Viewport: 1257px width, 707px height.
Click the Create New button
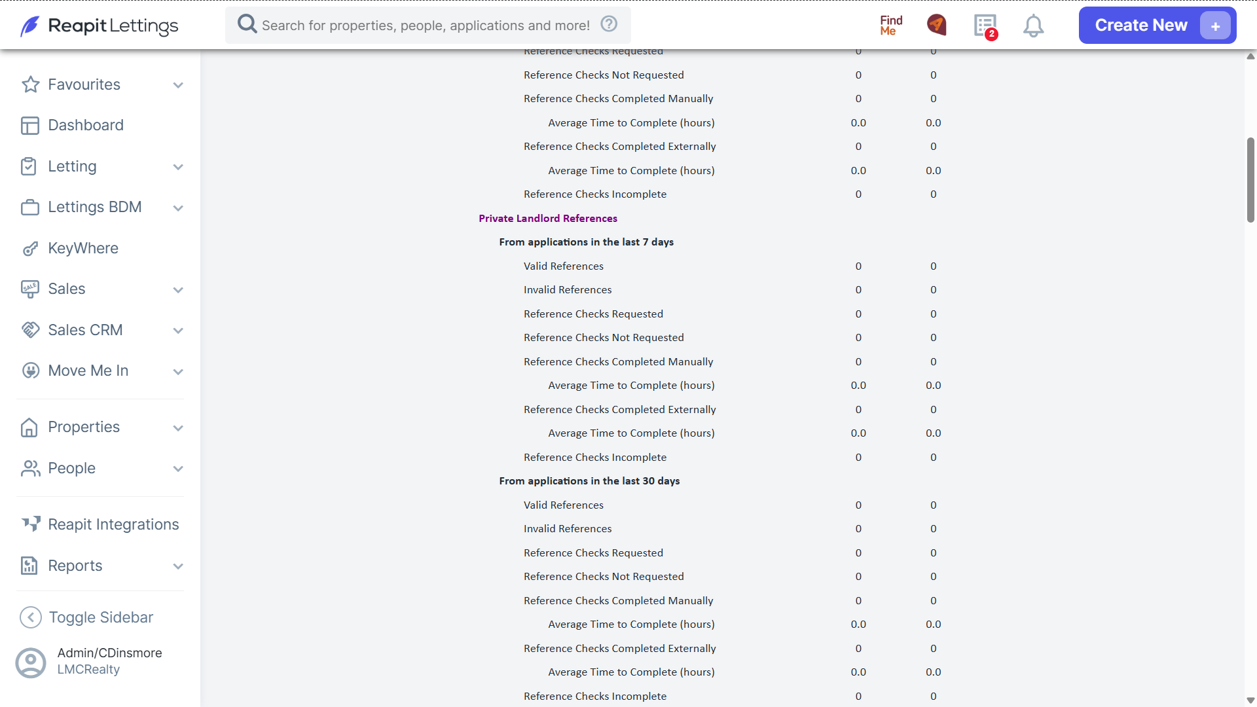(x=1157, y=26)
